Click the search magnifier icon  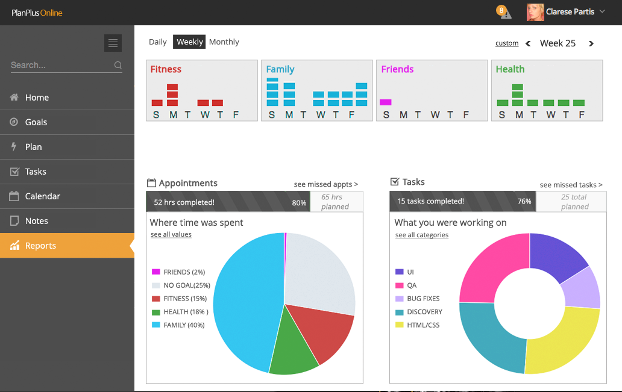(x=118, y=65)
